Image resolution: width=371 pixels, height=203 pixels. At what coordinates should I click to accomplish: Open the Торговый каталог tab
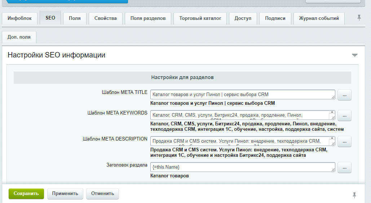(200, 18)
